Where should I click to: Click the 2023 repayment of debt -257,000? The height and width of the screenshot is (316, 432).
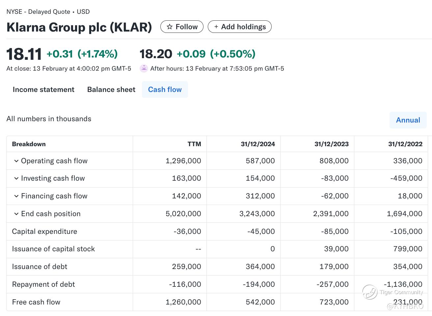click(x=333, y=284)
